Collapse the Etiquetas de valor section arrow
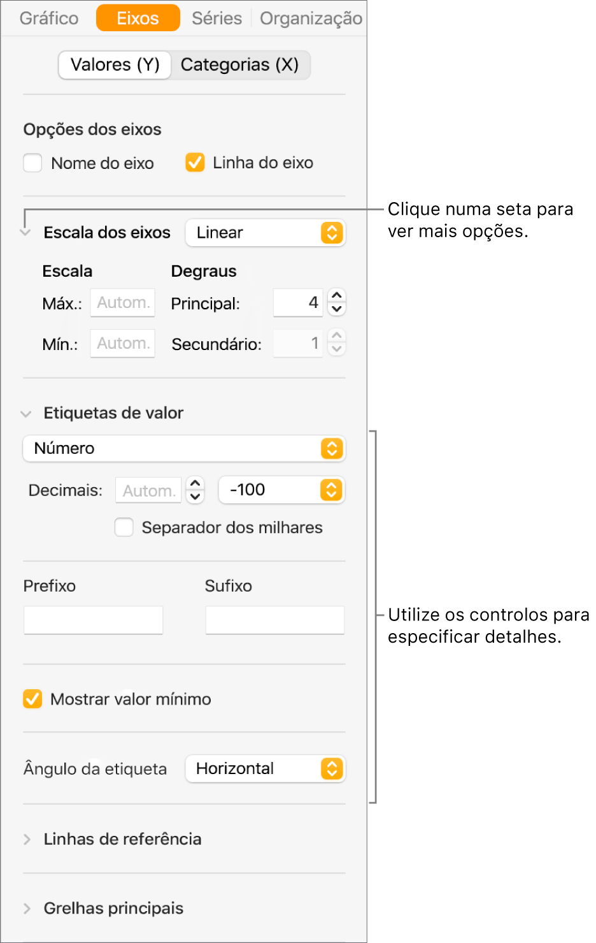596x943 pixels. pos(26,414)
